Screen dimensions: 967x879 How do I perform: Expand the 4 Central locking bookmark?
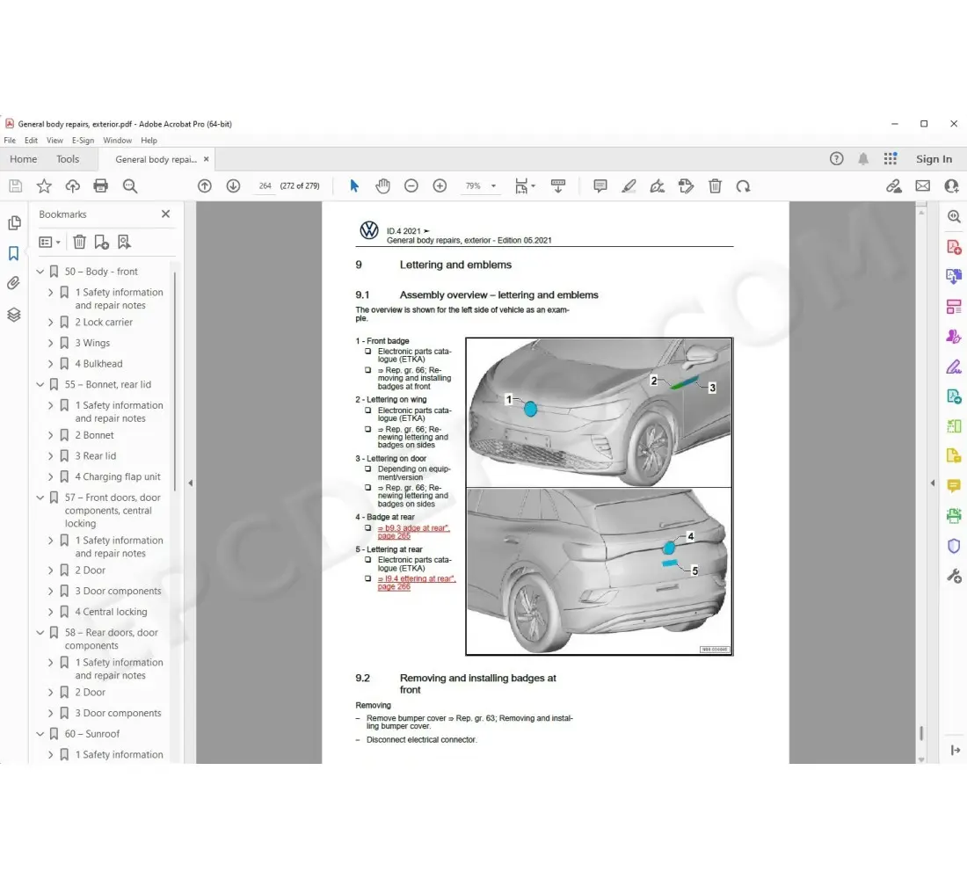point(51,612)
